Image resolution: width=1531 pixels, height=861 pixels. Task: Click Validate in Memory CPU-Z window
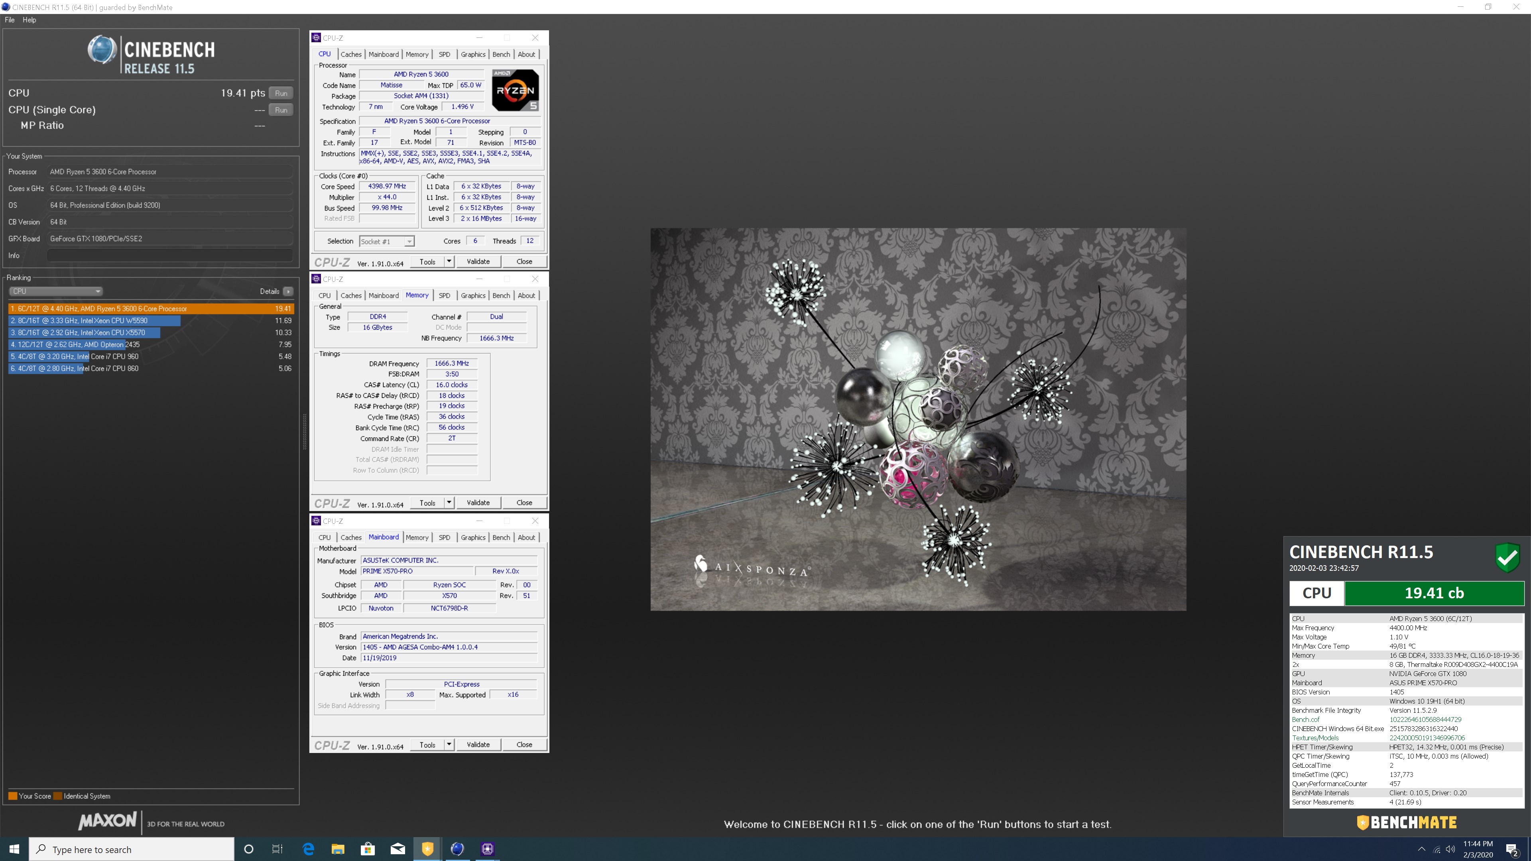[x=478, y=503]
